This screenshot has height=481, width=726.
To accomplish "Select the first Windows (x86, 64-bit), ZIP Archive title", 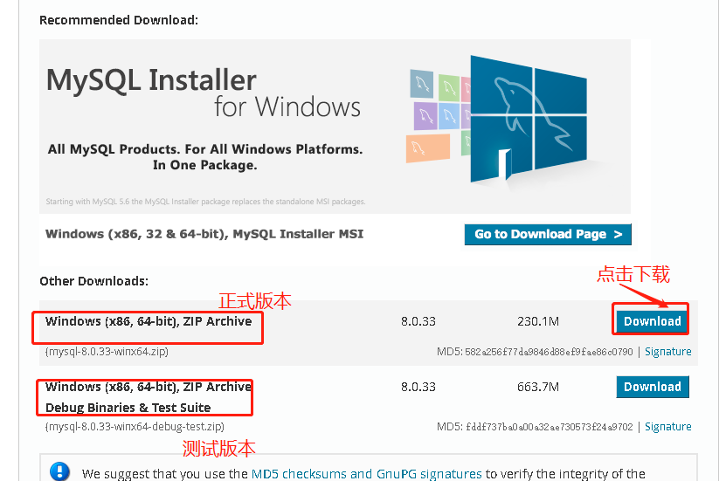I will coord(149,321).
